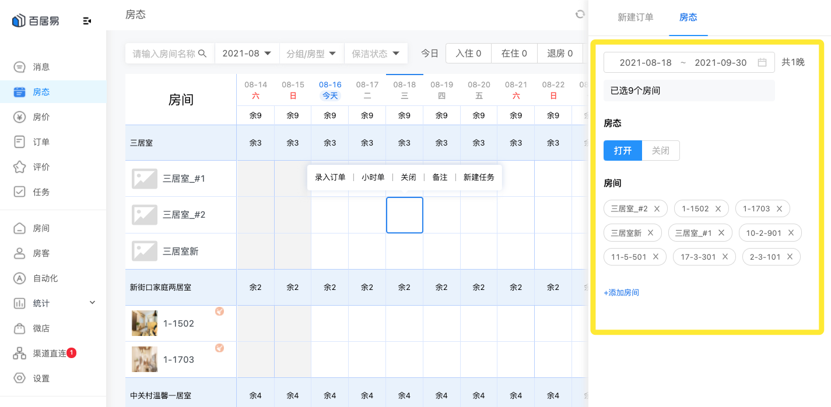Open 自动化 automation page
The width and height of the screenshot is (831, 407).
pos(45,278)
